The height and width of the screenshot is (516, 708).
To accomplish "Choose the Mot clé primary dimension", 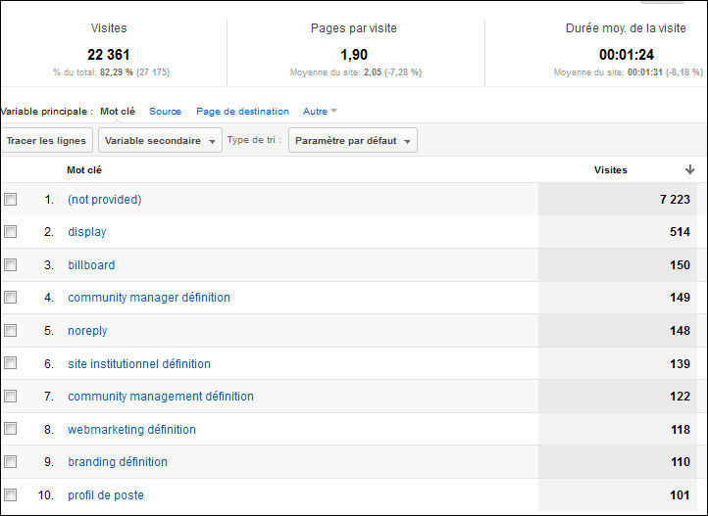I will click(118, 112).
